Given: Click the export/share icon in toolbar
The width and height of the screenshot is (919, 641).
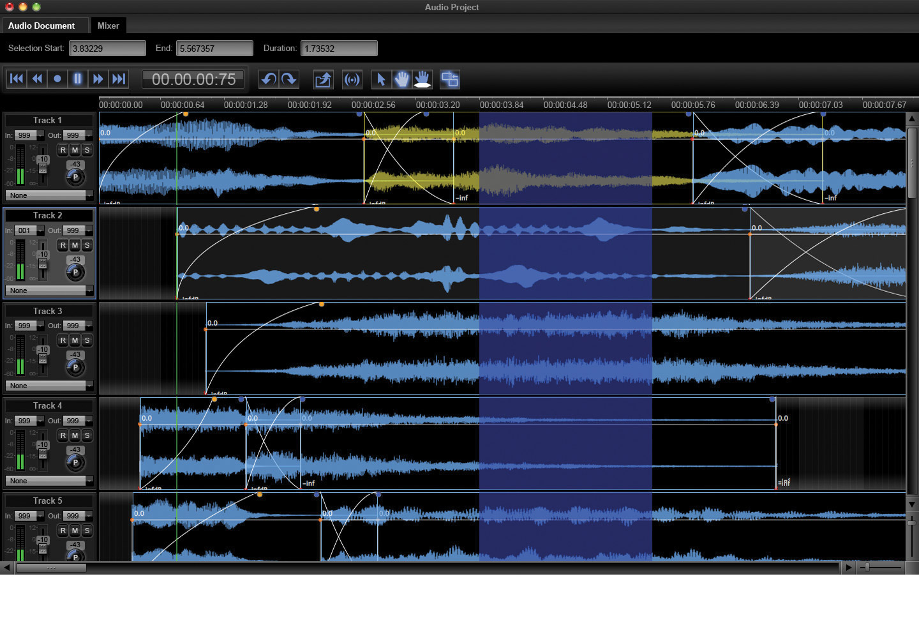Looking at the screenshot, I should [323, 79].
